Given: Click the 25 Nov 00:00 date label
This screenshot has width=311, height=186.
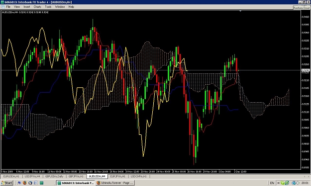Looking at the screenshot, I should 179,172.
